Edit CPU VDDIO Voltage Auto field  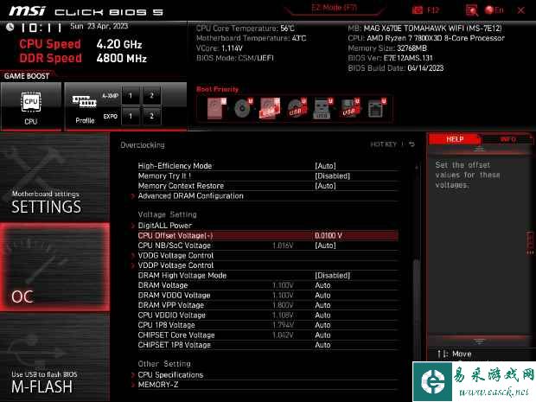[322, 316]
